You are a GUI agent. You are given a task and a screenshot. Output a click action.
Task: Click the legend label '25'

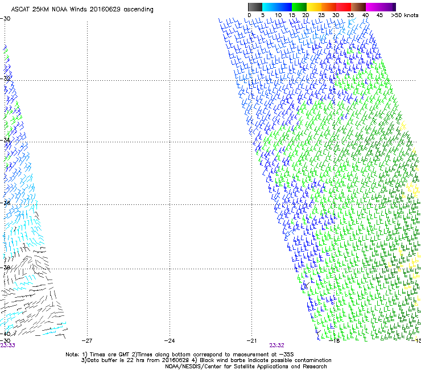[x=321, y=15]
